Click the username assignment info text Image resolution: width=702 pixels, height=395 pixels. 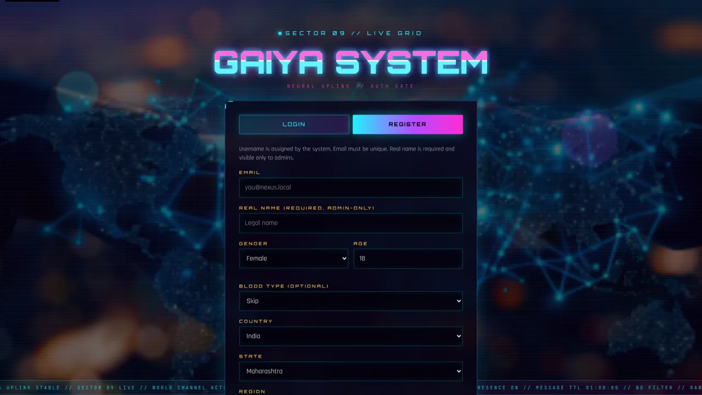tap(347, 153)
